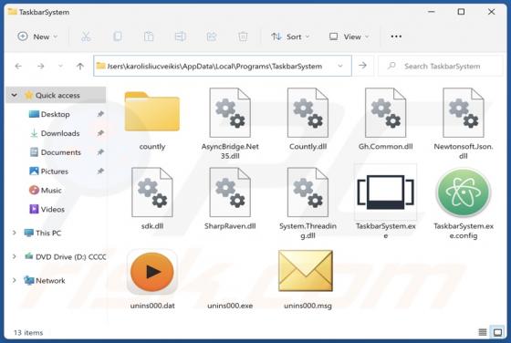Image resolution: width=511 pixels, height=343 pixels.
Task: Select the Gh.Common.dll file
Action: point(385,113)
